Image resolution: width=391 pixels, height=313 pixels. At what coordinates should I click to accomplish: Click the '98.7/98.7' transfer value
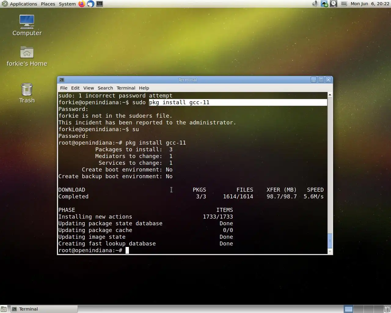click(x=282, y=197)
